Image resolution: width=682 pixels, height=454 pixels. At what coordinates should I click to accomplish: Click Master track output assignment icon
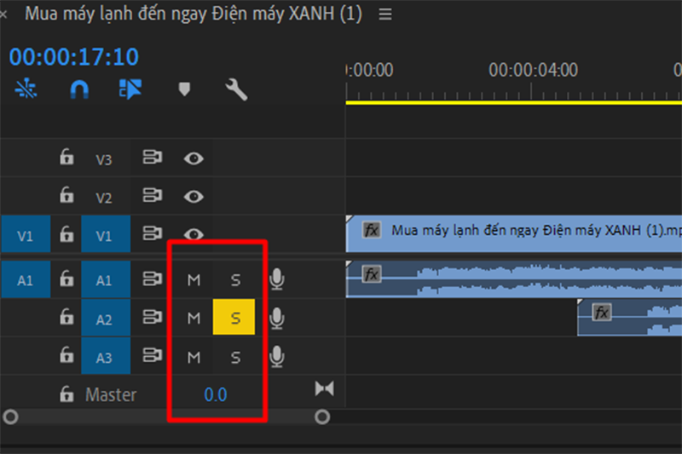pos(325,388)
